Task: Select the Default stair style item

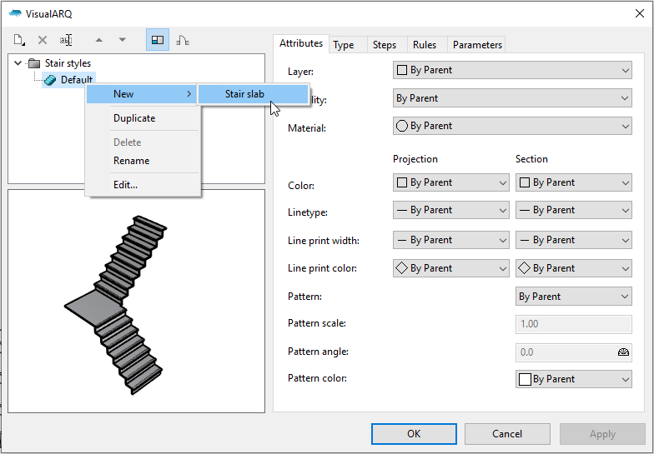Action: point(76,80)
